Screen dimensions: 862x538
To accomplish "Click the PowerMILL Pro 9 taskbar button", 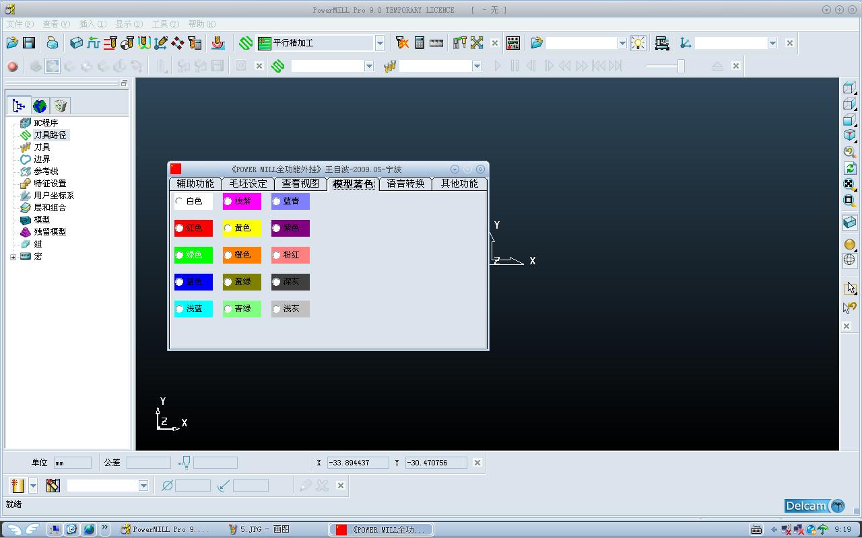I will (166, 529).
